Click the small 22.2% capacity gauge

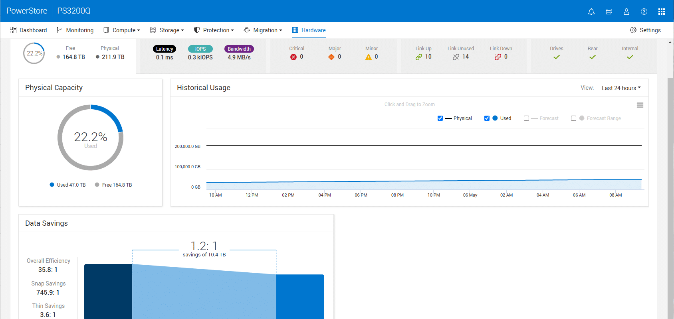click(x=34, y=53)
